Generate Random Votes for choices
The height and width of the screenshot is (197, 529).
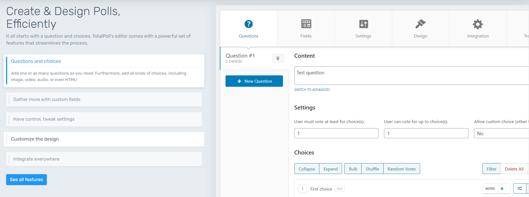click(x=402, y=169)
